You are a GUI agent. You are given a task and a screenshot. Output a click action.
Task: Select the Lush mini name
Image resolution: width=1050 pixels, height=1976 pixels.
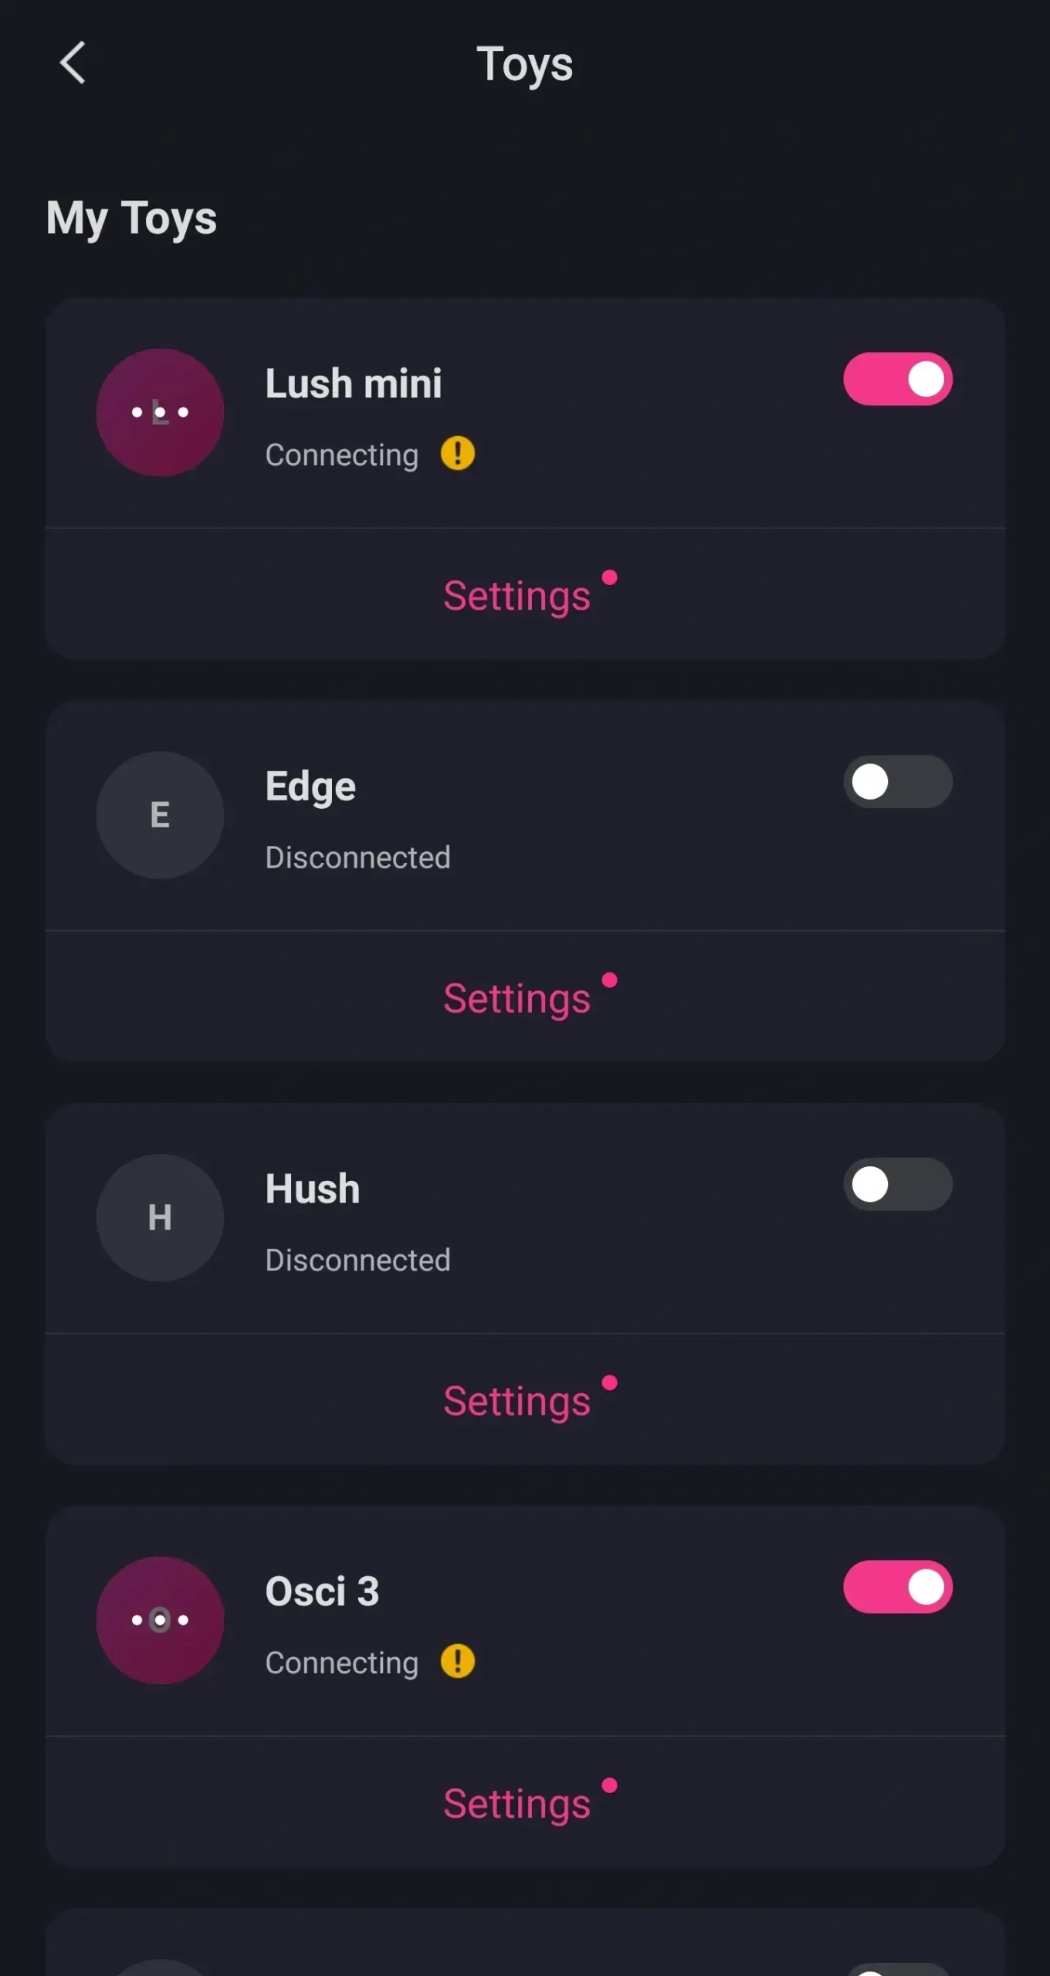coord(354,384)
